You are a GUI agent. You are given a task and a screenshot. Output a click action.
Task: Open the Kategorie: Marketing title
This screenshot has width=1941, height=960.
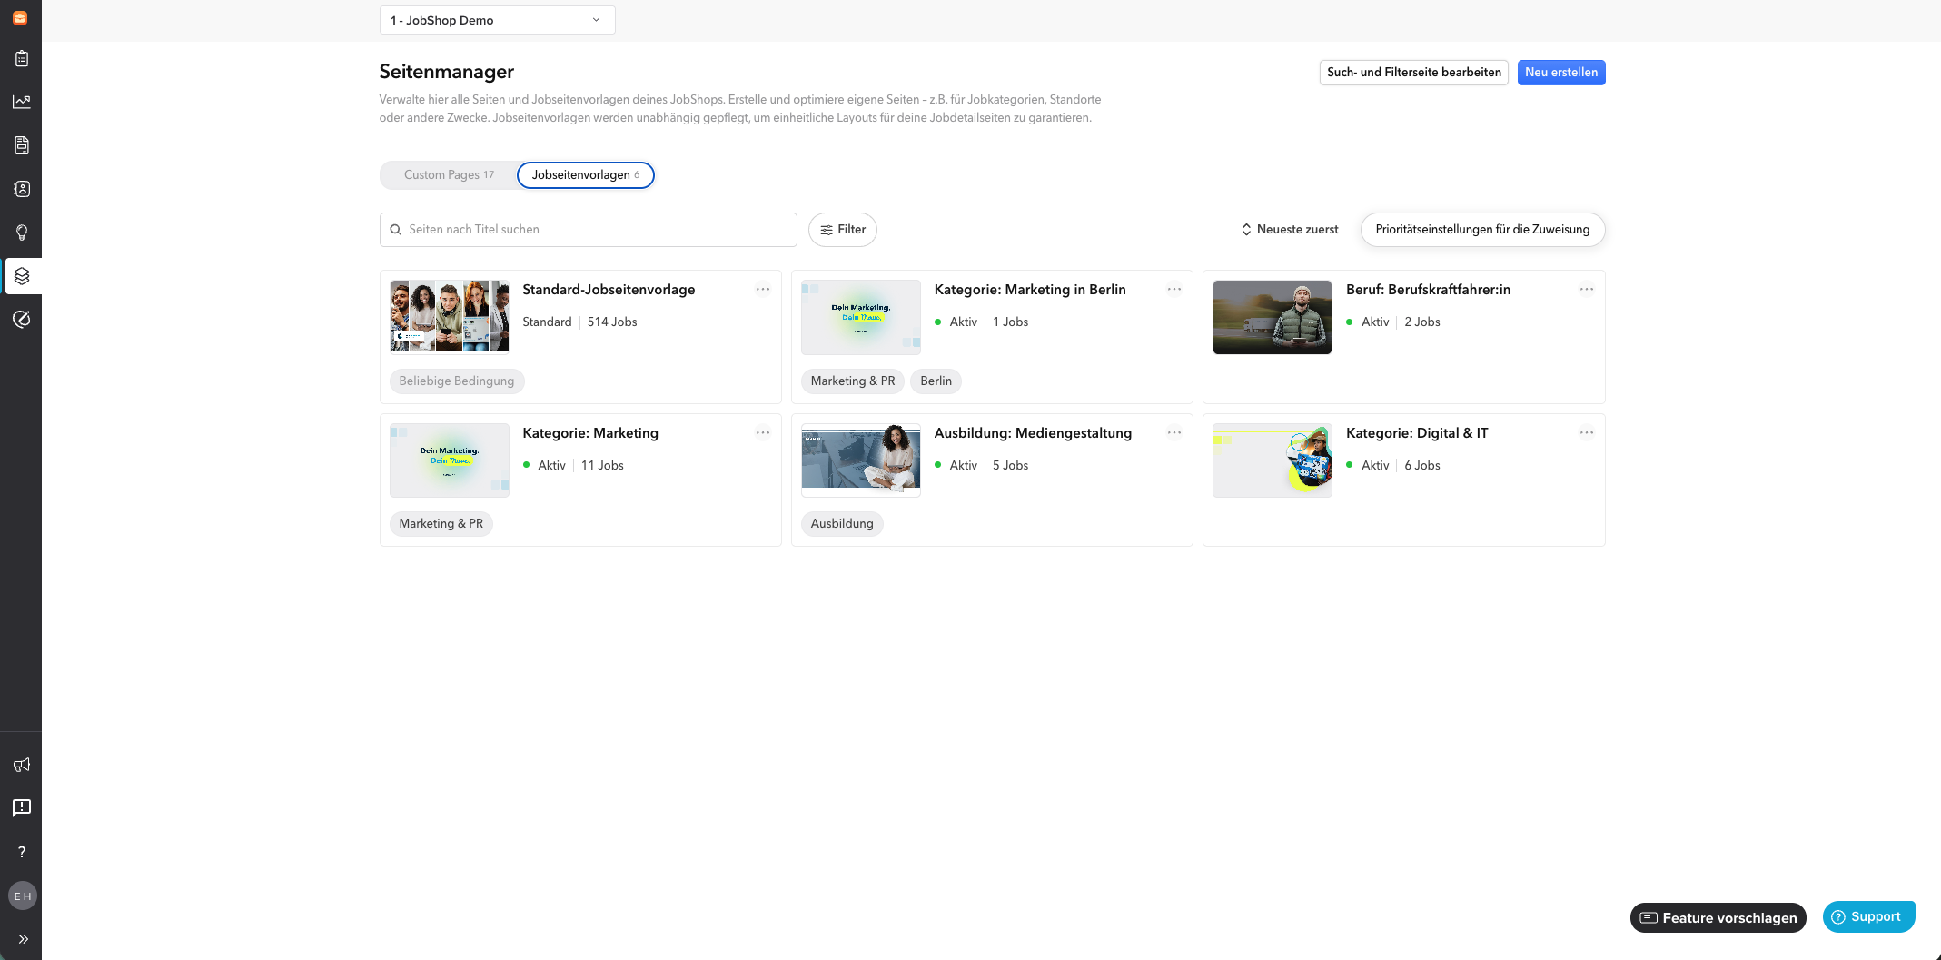pyautogui.click(x=590, y=433)
